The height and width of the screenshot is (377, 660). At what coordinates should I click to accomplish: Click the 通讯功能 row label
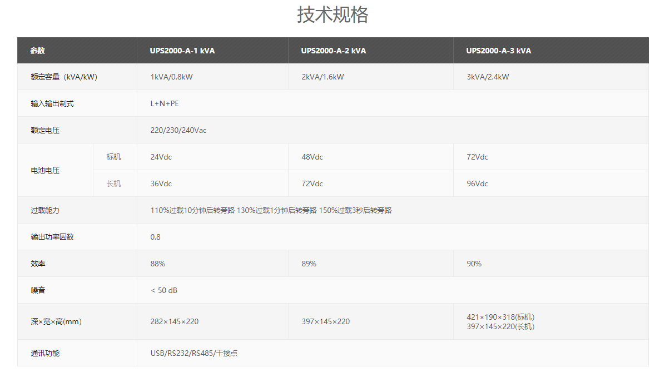pos(45,354)
